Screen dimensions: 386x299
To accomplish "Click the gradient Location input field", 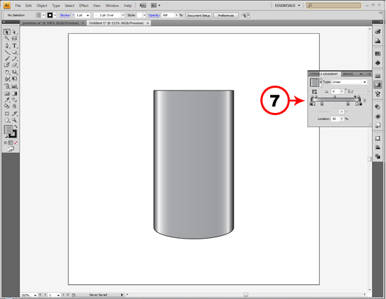I will click(335, 119).
